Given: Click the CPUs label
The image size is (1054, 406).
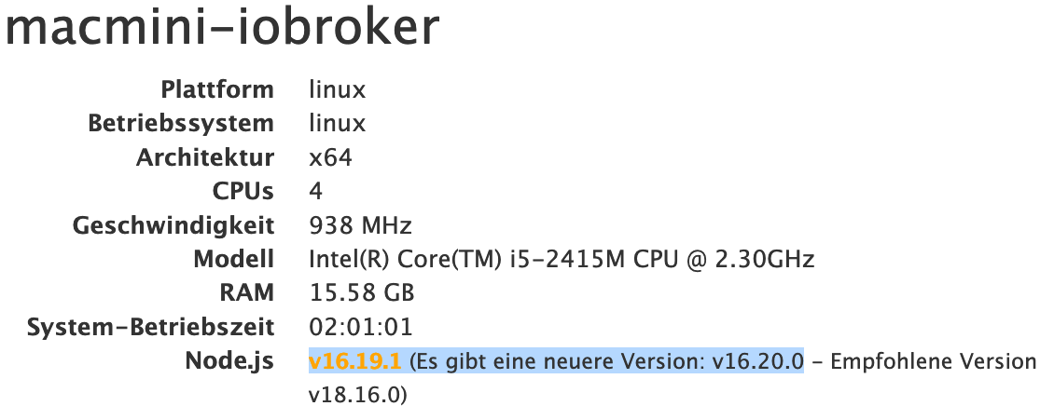Looking at the screenshot, I should click(x=243, y=191).
